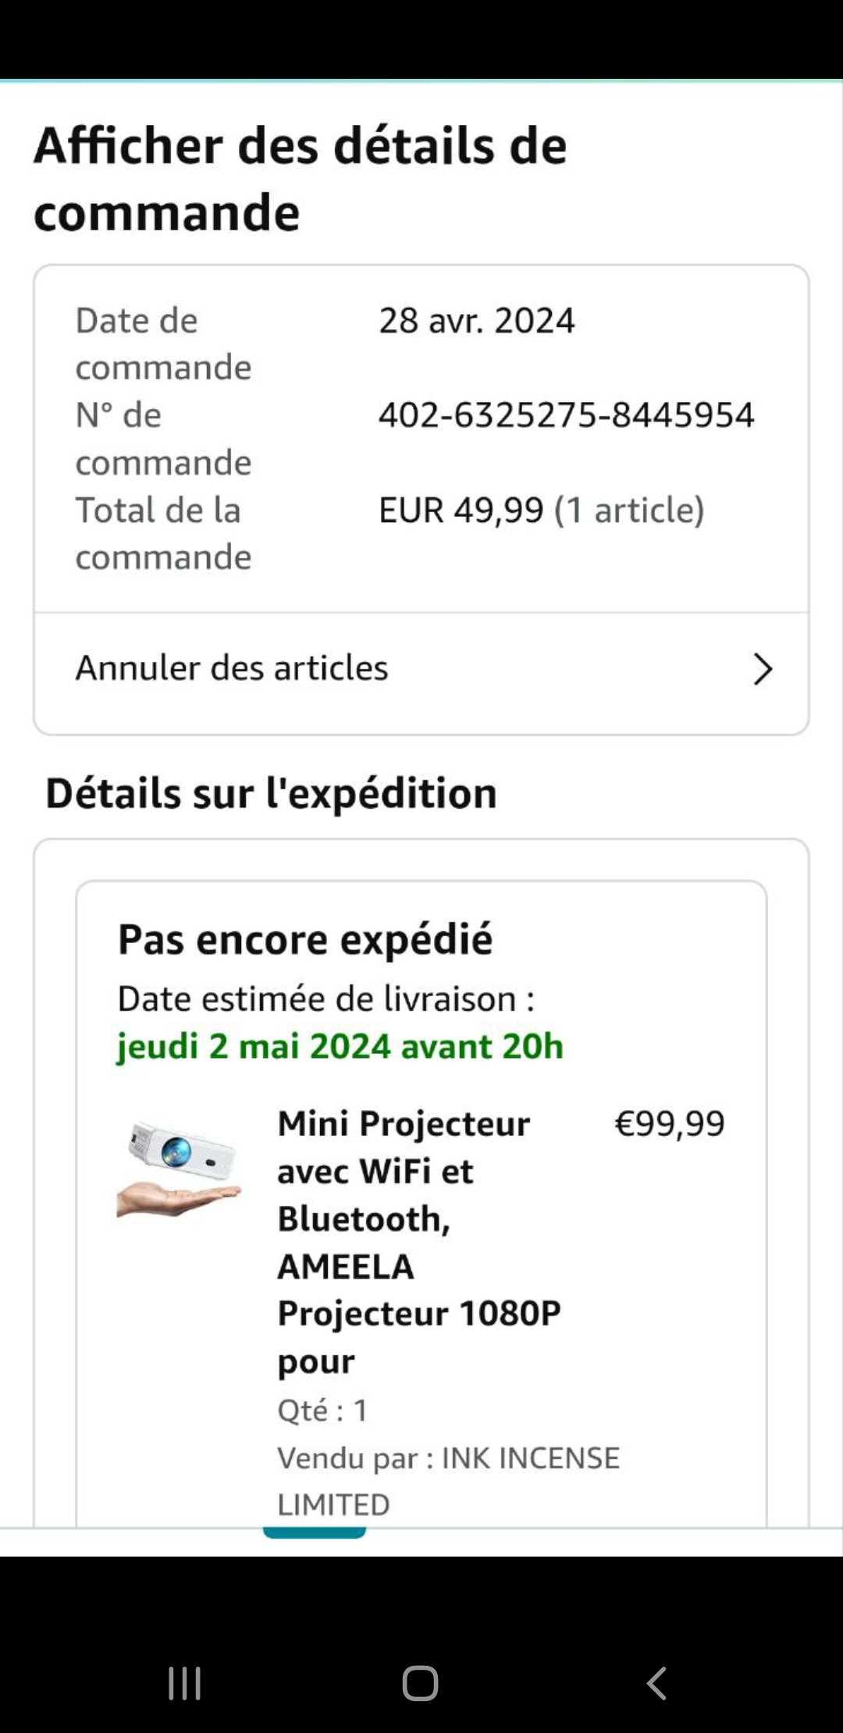Tap the Qté : 1 quantity text
843x1733 pixels.
(x=322, y=1410)
